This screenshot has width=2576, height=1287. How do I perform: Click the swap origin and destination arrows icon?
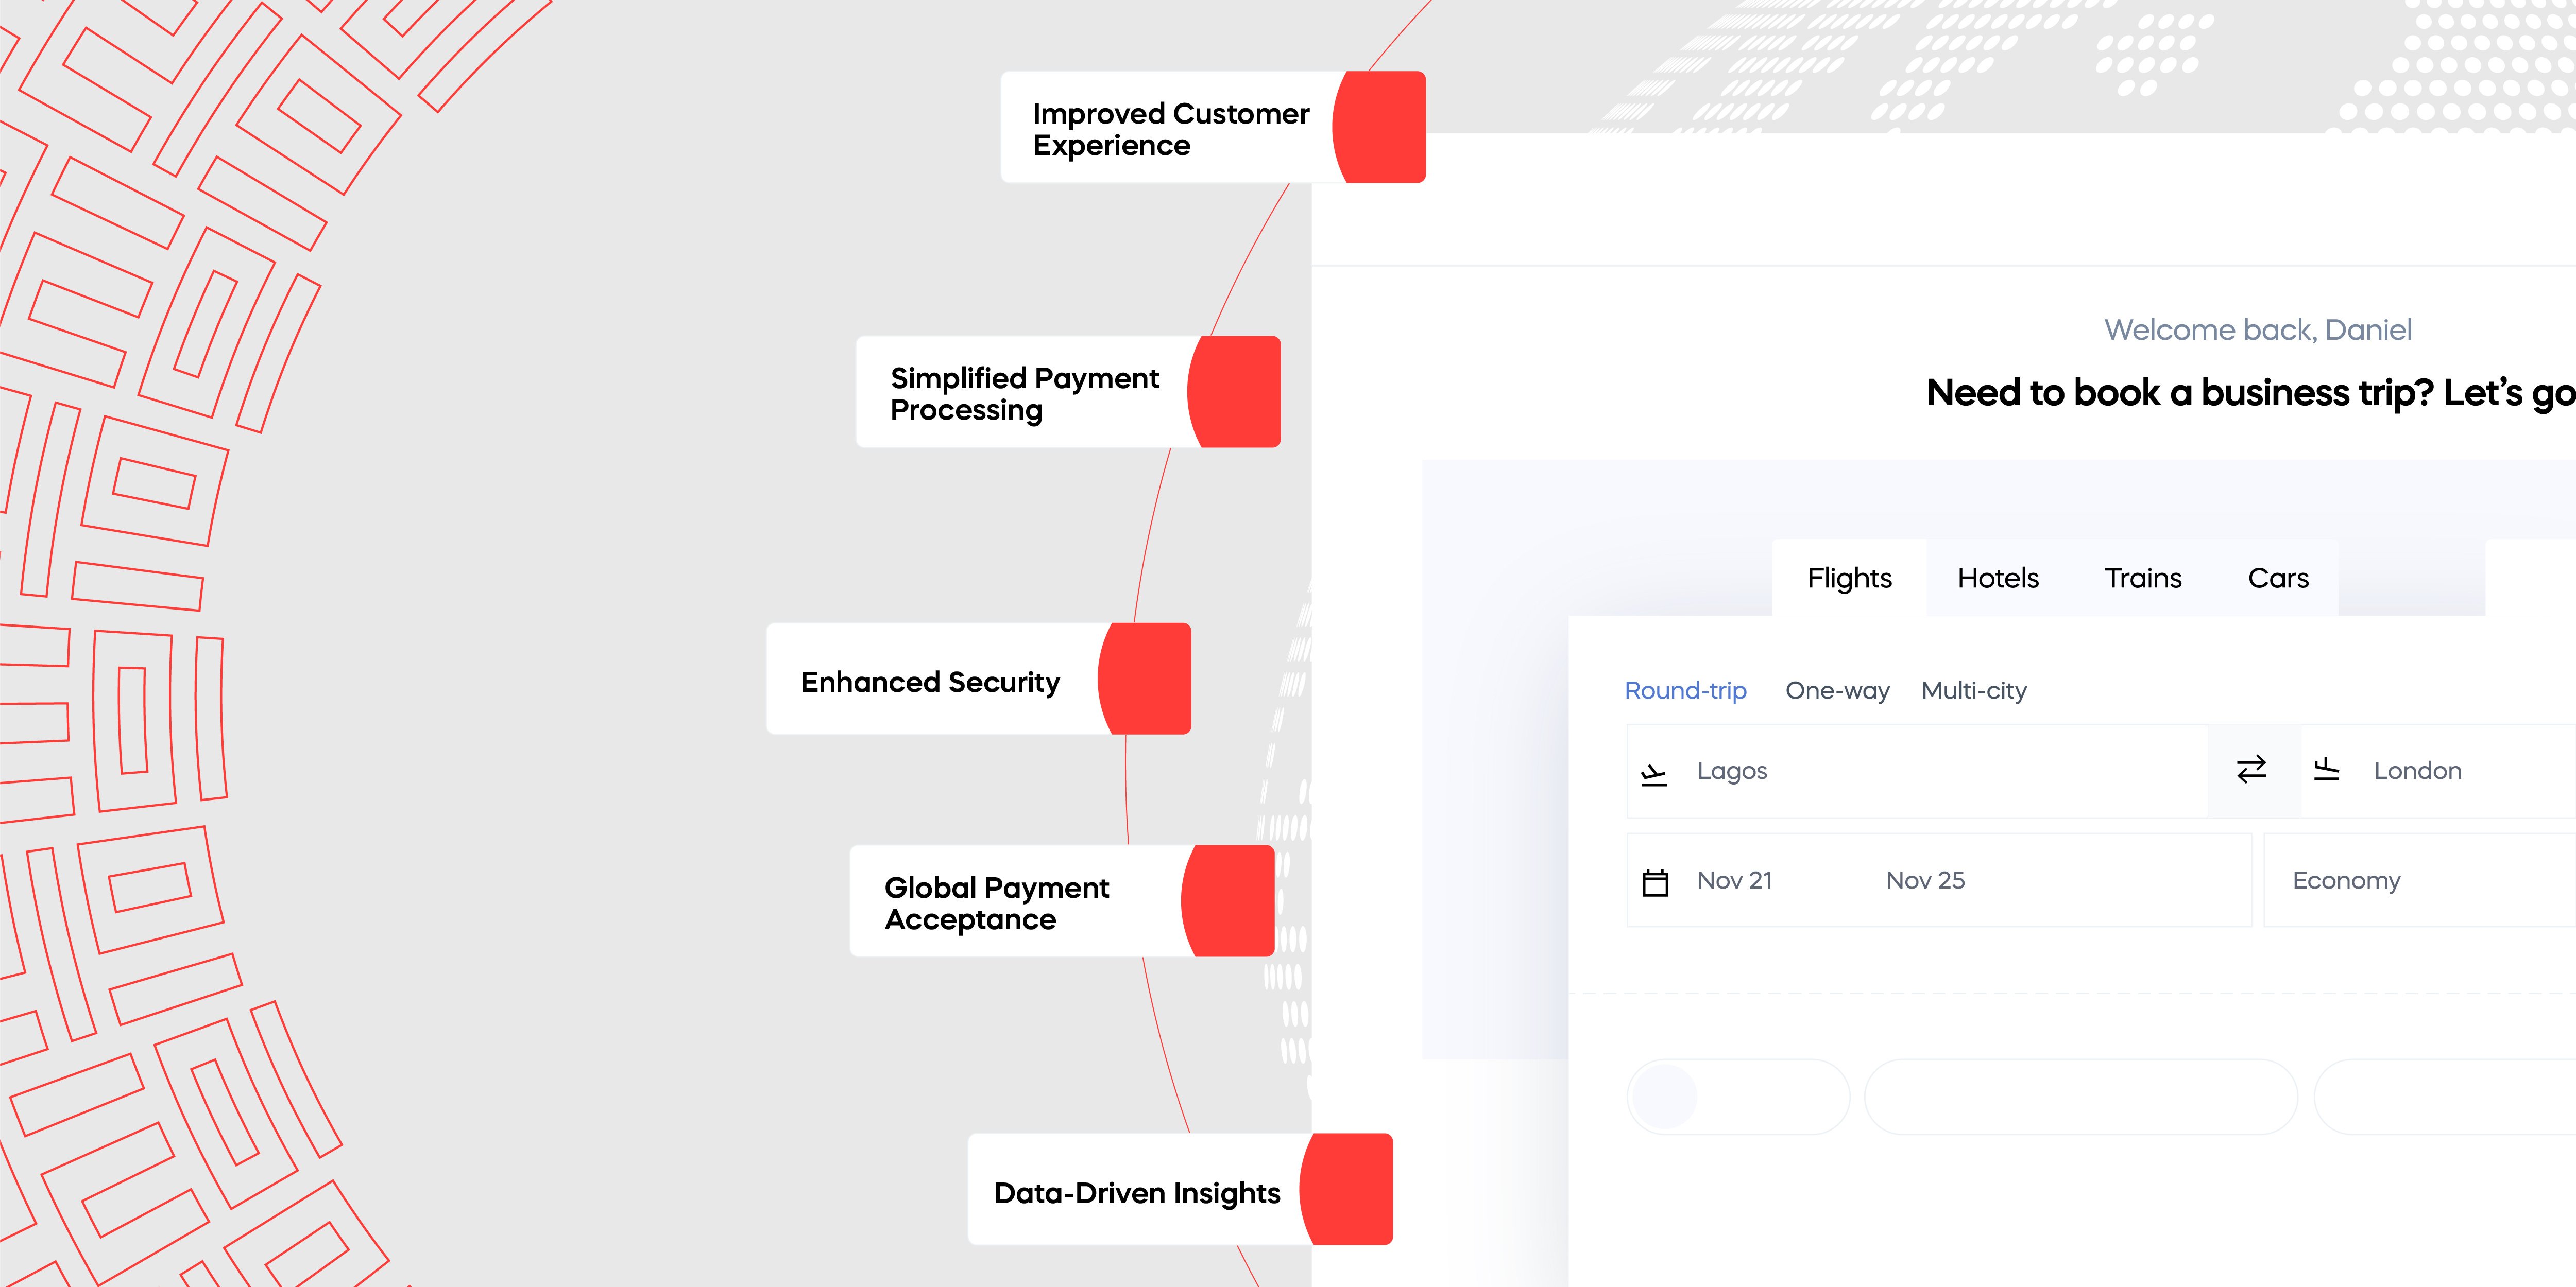click(x=2251, y=770)
